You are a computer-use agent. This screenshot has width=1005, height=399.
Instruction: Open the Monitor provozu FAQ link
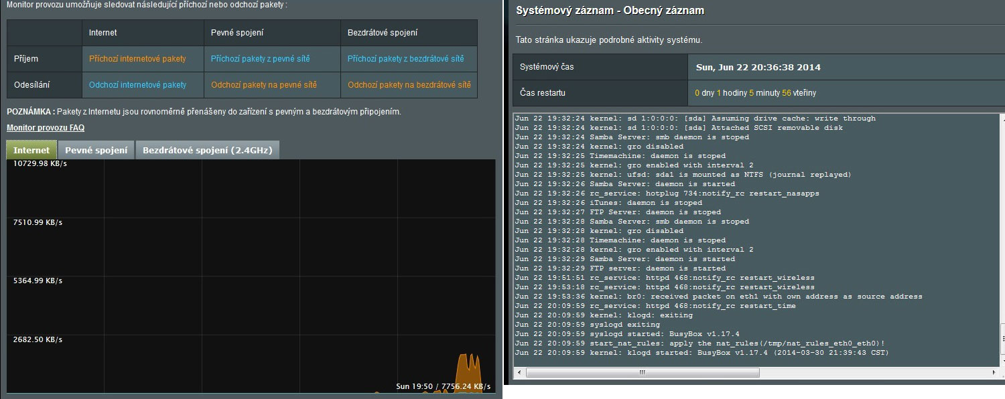(46, 128)
